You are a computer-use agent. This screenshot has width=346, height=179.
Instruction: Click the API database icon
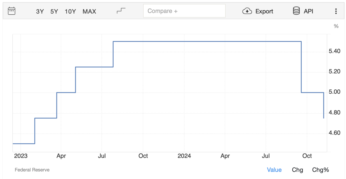(296, 11)
